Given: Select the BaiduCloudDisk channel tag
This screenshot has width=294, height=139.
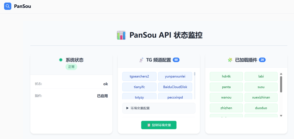Looking at the screenshot, I should click(175, 87).
